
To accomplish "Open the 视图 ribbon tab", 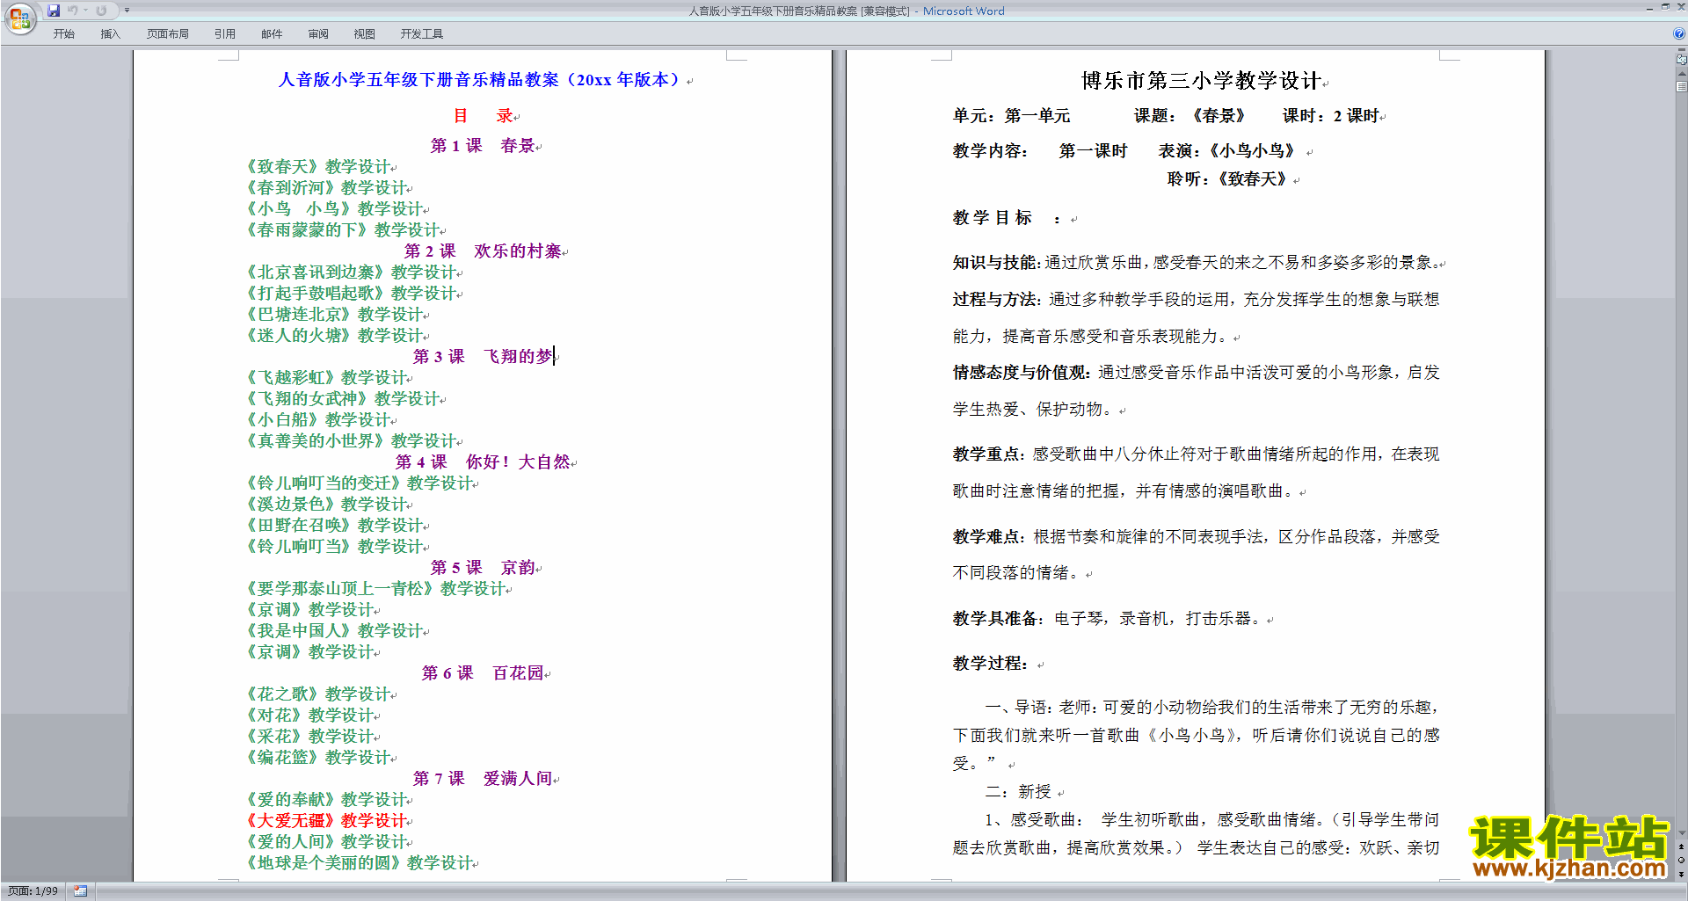I will point(364,34).
